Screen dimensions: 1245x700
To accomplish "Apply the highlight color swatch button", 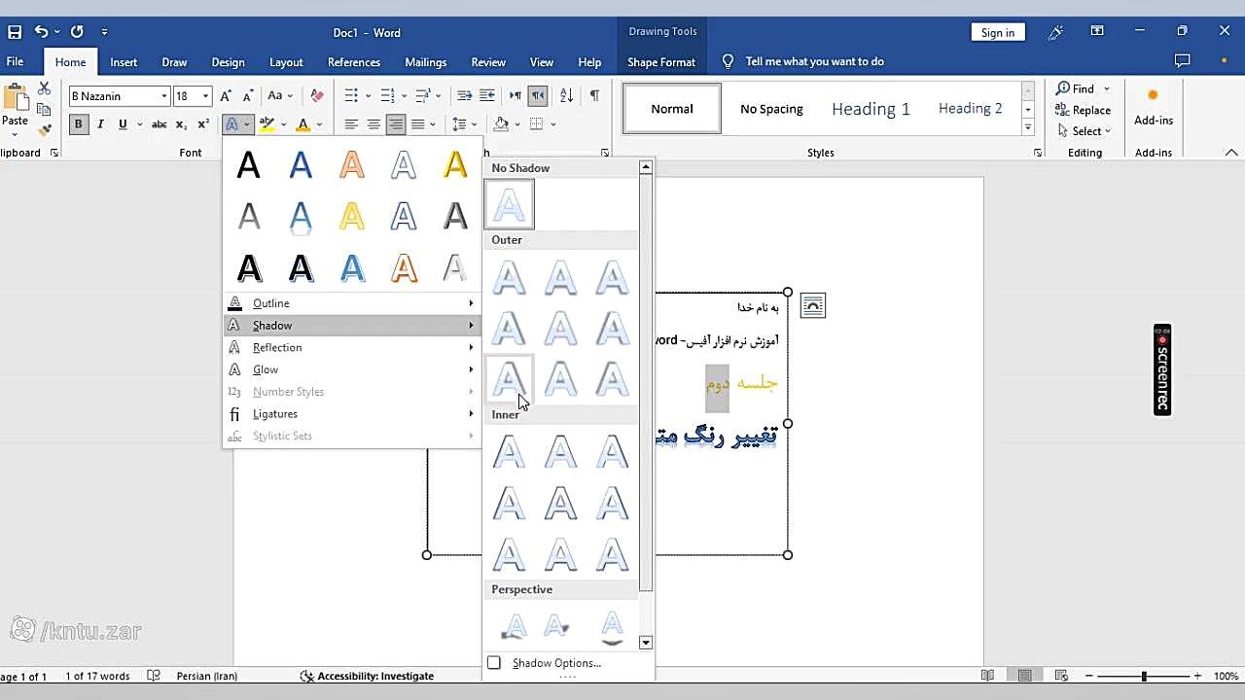I will 266,124.
